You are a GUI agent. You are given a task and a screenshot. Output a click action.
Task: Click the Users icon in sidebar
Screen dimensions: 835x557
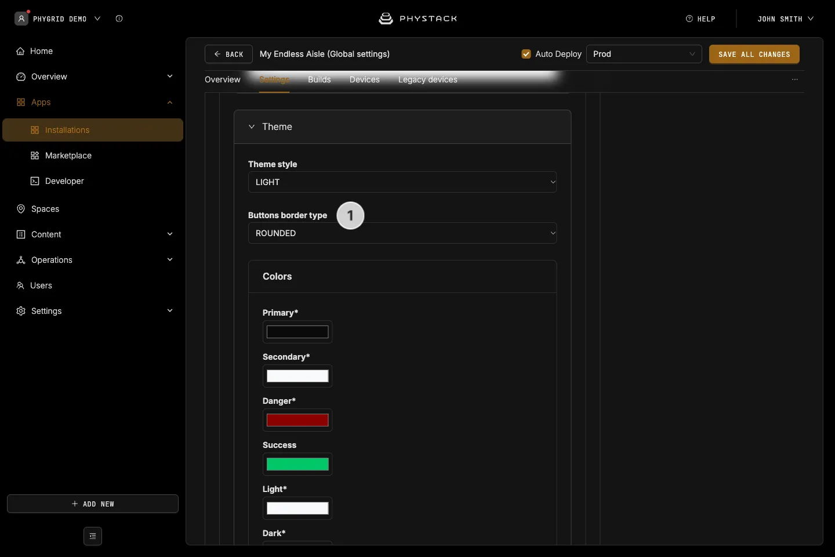(x=20, y=285)
